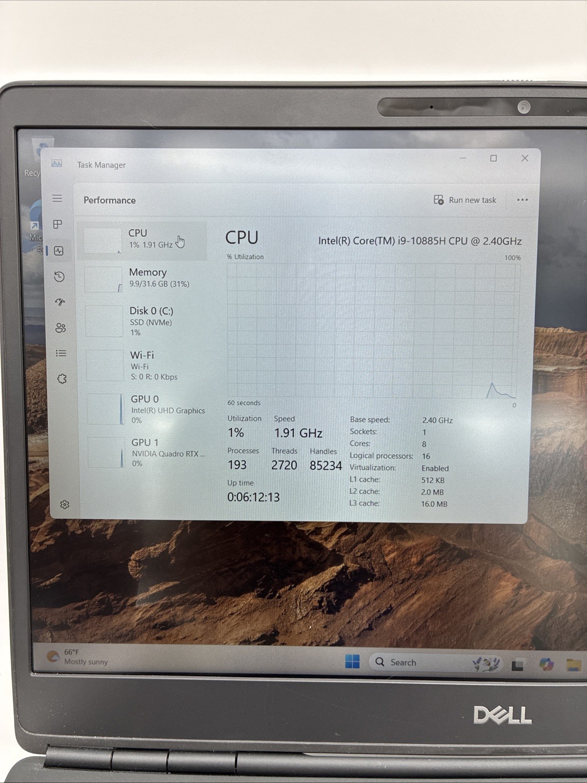Viewport: 587px width, 783px height.
Task: Click the Virtualization Enabled value
Action: (435, 468)
